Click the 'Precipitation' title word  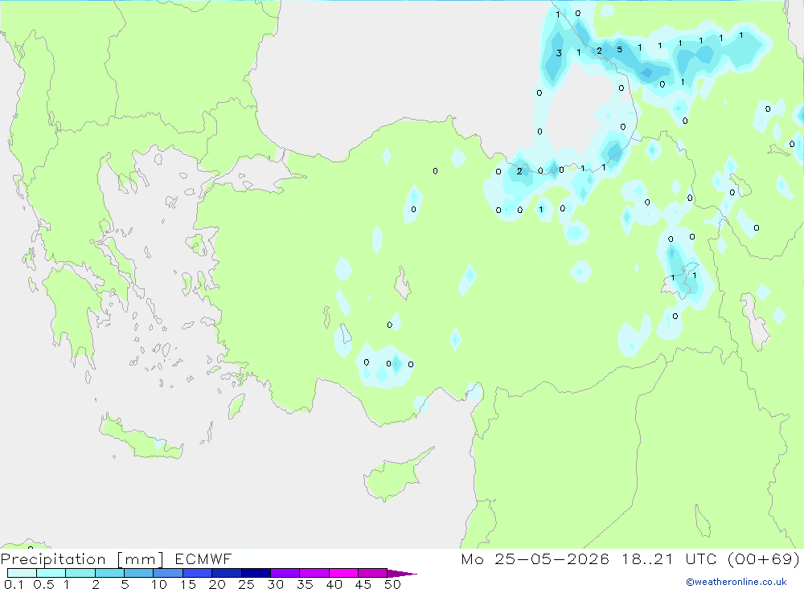(x=53, y=559)
